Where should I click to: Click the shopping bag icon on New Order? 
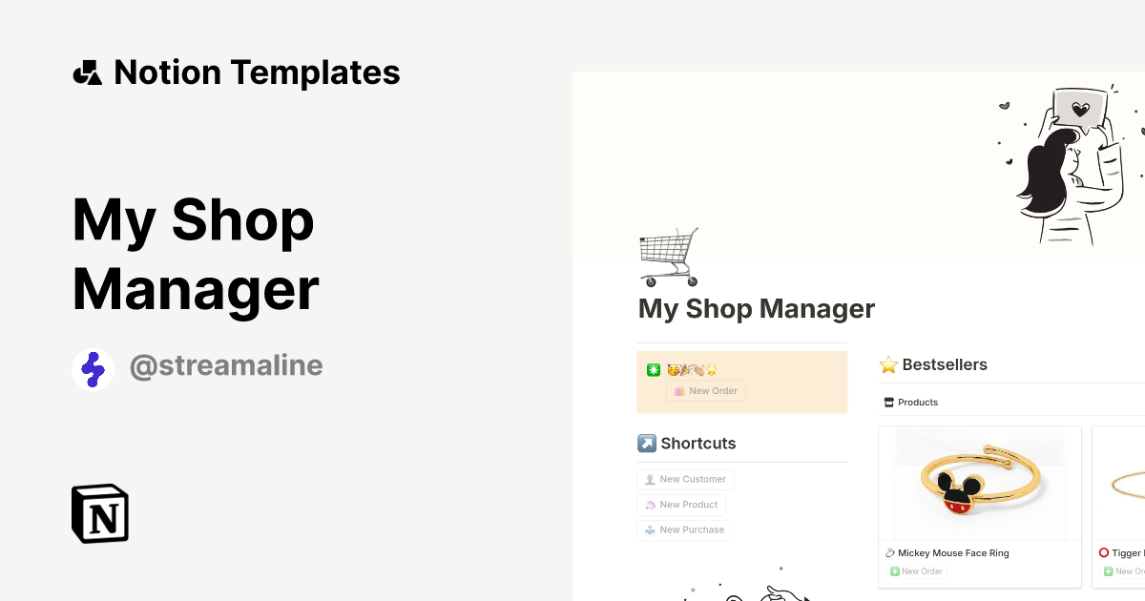pyautogui.click(x=678, y=390)
